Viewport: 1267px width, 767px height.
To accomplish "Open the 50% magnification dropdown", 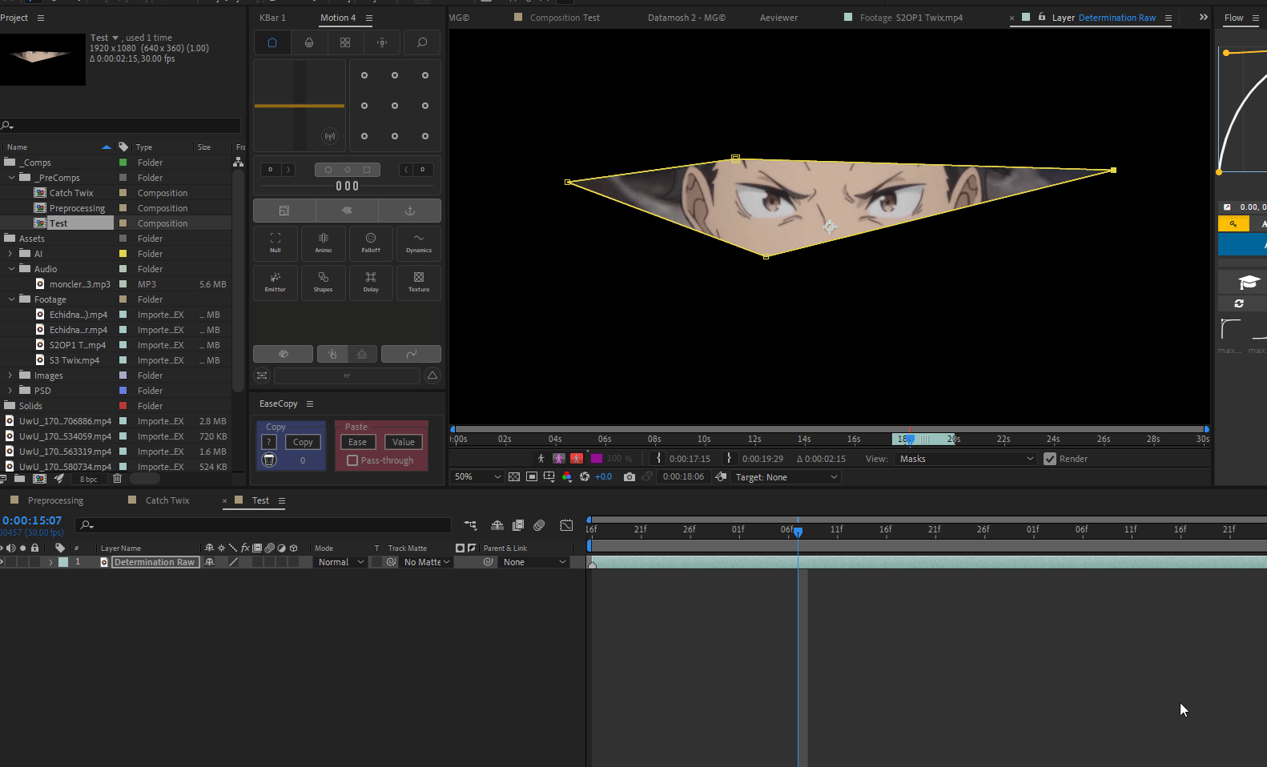I will [477, 477].
